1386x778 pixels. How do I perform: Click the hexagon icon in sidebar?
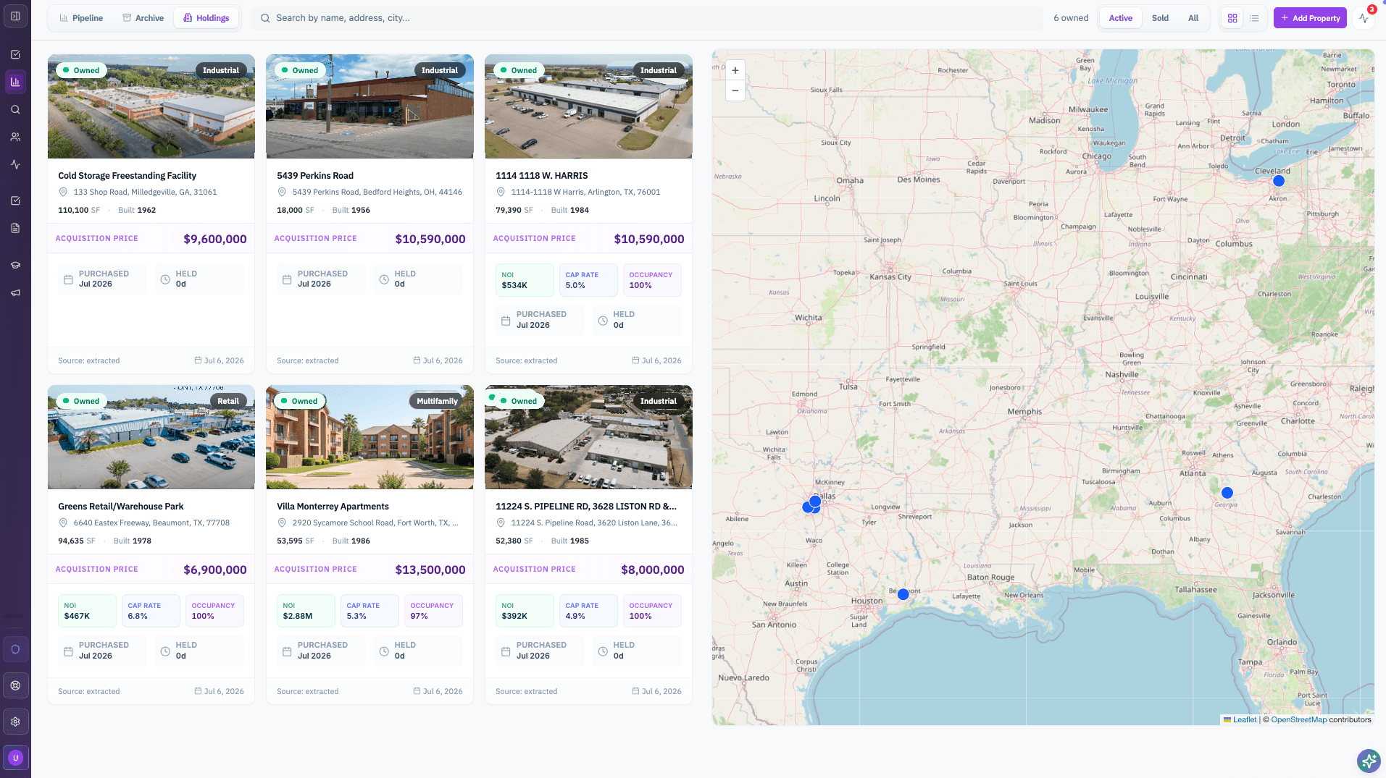(15, 649)
